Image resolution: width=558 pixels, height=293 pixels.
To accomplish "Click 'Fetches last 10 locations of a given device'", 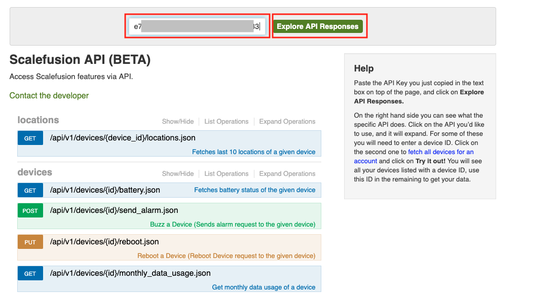I will (254, 152).
